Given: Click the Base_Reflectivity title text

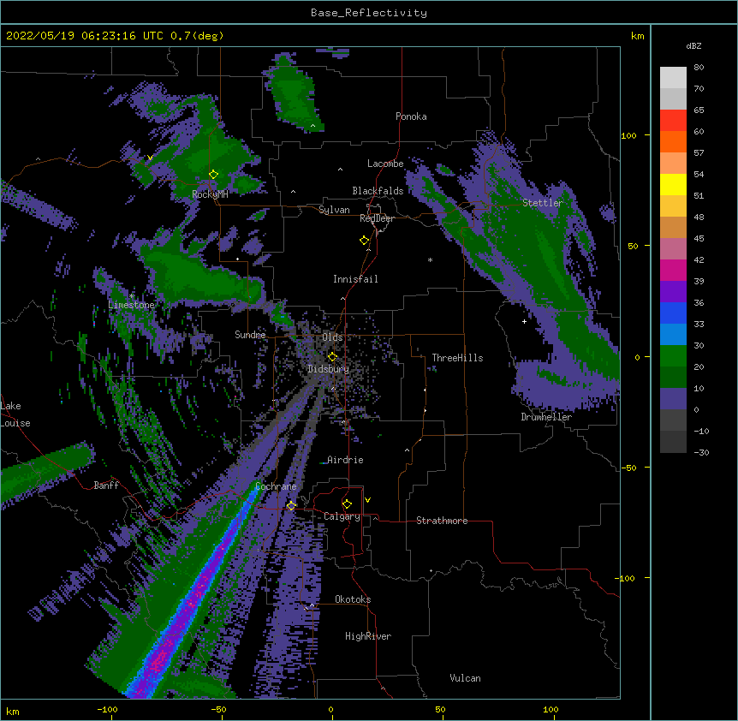Looking at the screenshot, I should (369, 13).
